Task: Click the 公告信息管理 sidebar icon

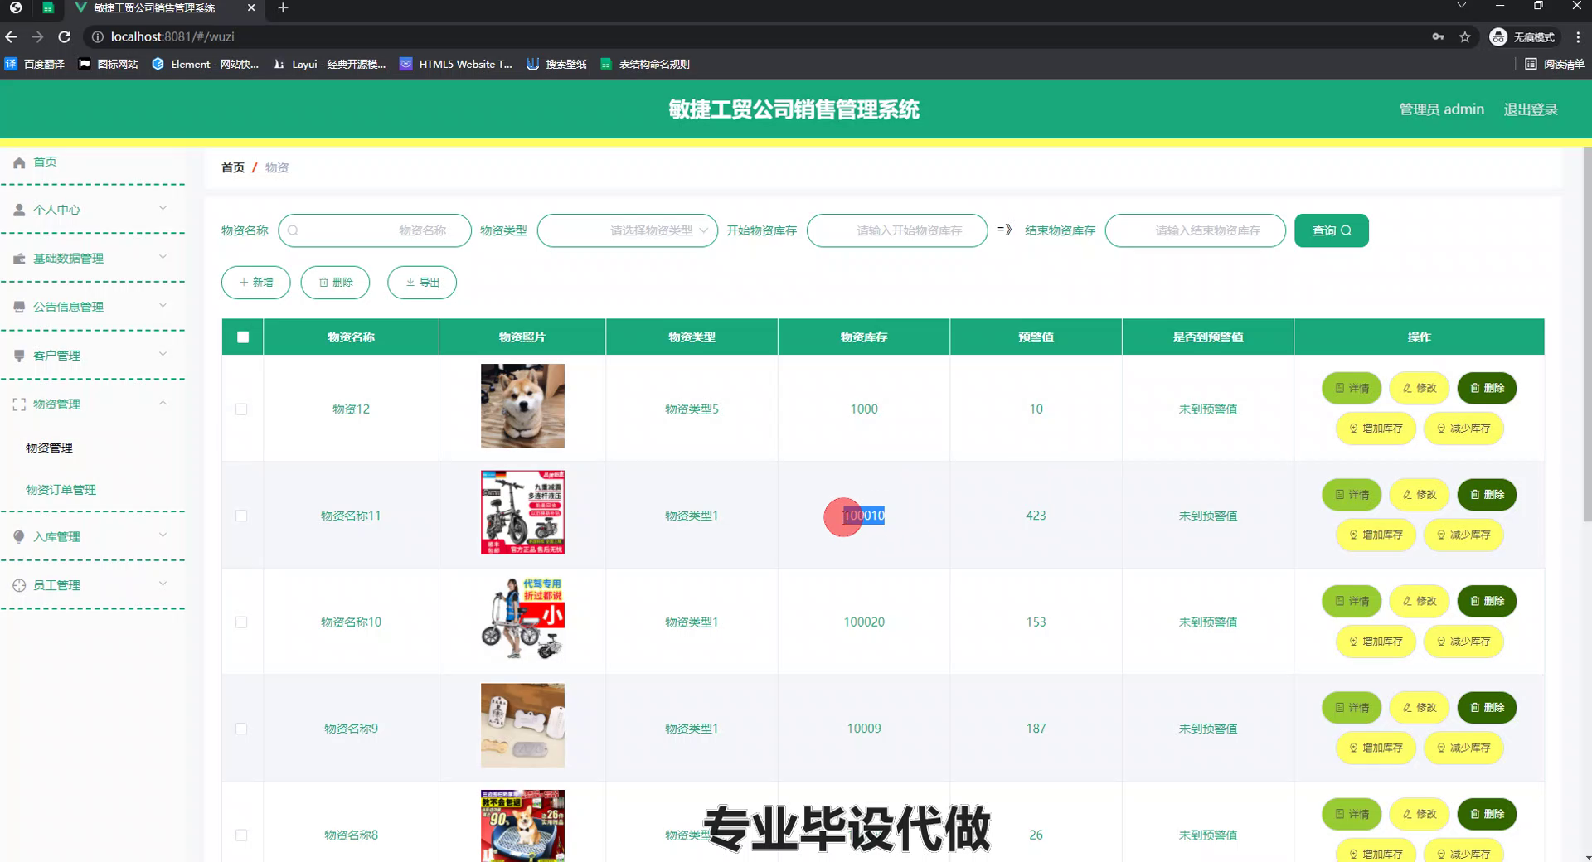Action: tap(19, 308)
